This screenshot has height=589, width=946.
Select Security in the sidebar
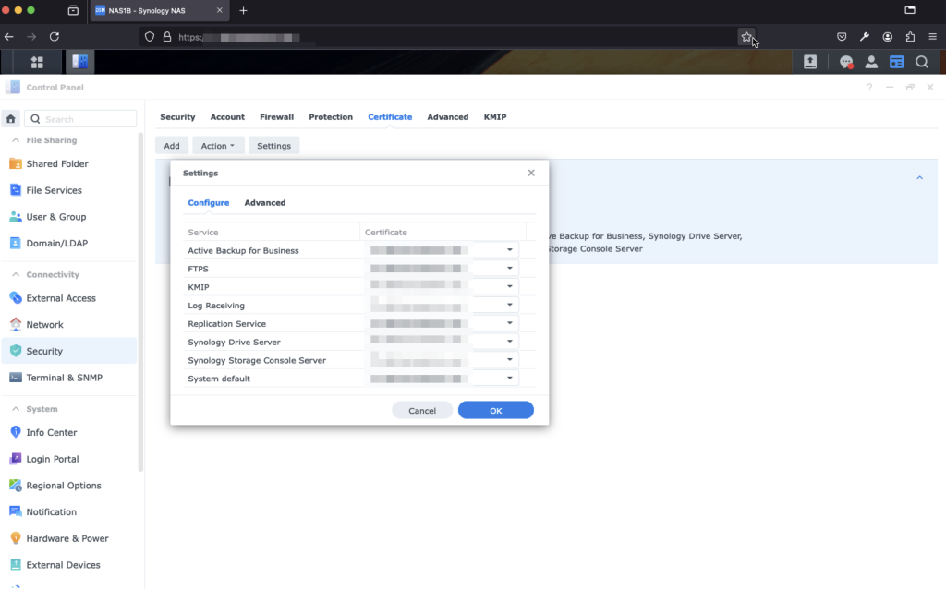click(x=69, y=352)
